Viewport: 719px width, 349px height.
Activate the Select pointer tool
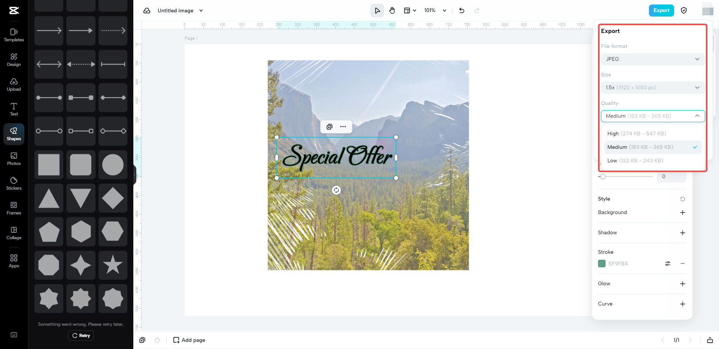pyautogui.click(x=377, y=10)
